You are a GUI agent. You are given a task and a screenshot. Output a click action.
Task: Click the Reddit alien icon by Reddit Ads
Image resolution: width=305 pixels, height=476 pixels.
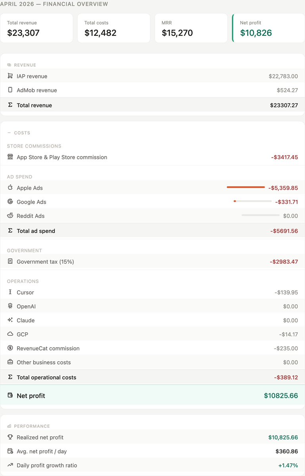(x=10, y=216)
